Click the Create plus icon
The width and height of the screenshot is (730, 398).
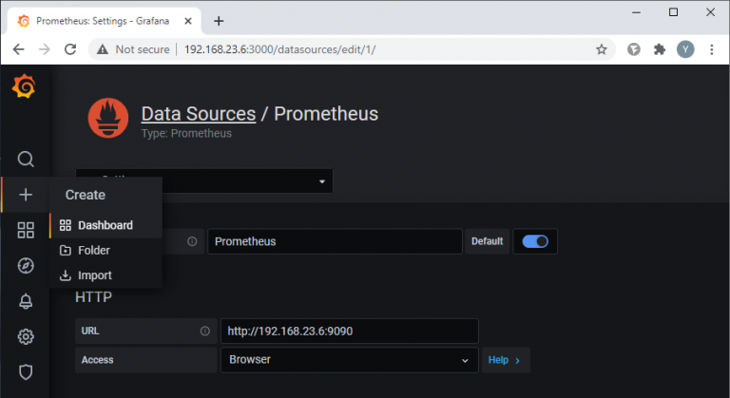pyautogui.click(x=26, y=195)
